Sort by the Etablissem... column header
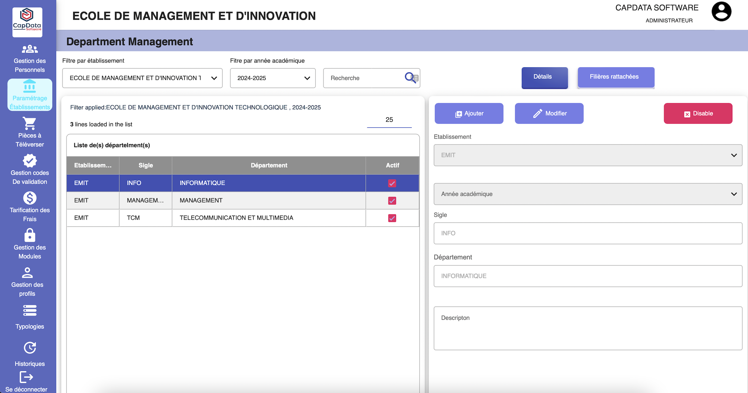This screenshot has height=393, width=748. (93, 165)
